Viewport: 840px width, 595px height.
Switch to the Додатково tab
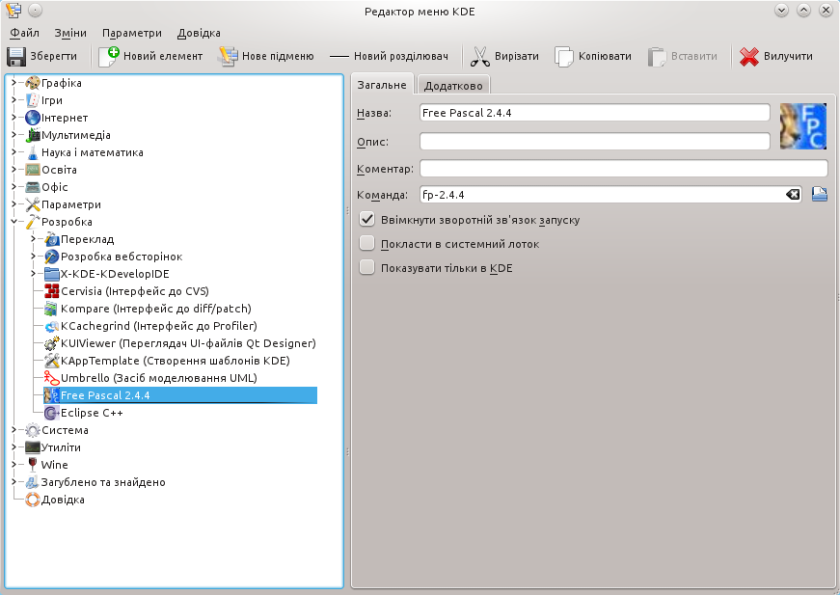pos(453,85)
